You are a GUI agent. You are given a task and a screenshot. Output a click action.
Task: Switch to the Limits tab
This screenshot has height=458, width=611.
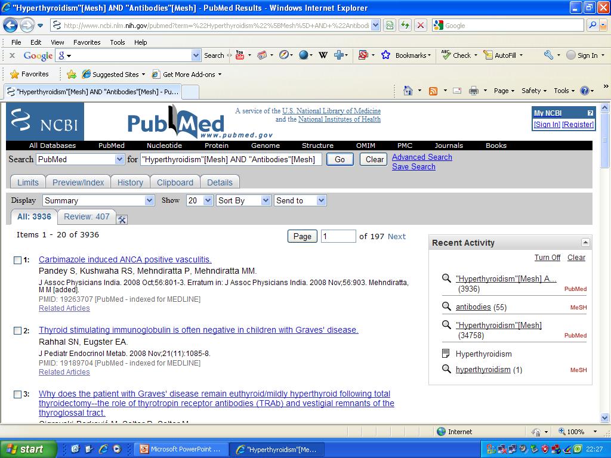27,182
